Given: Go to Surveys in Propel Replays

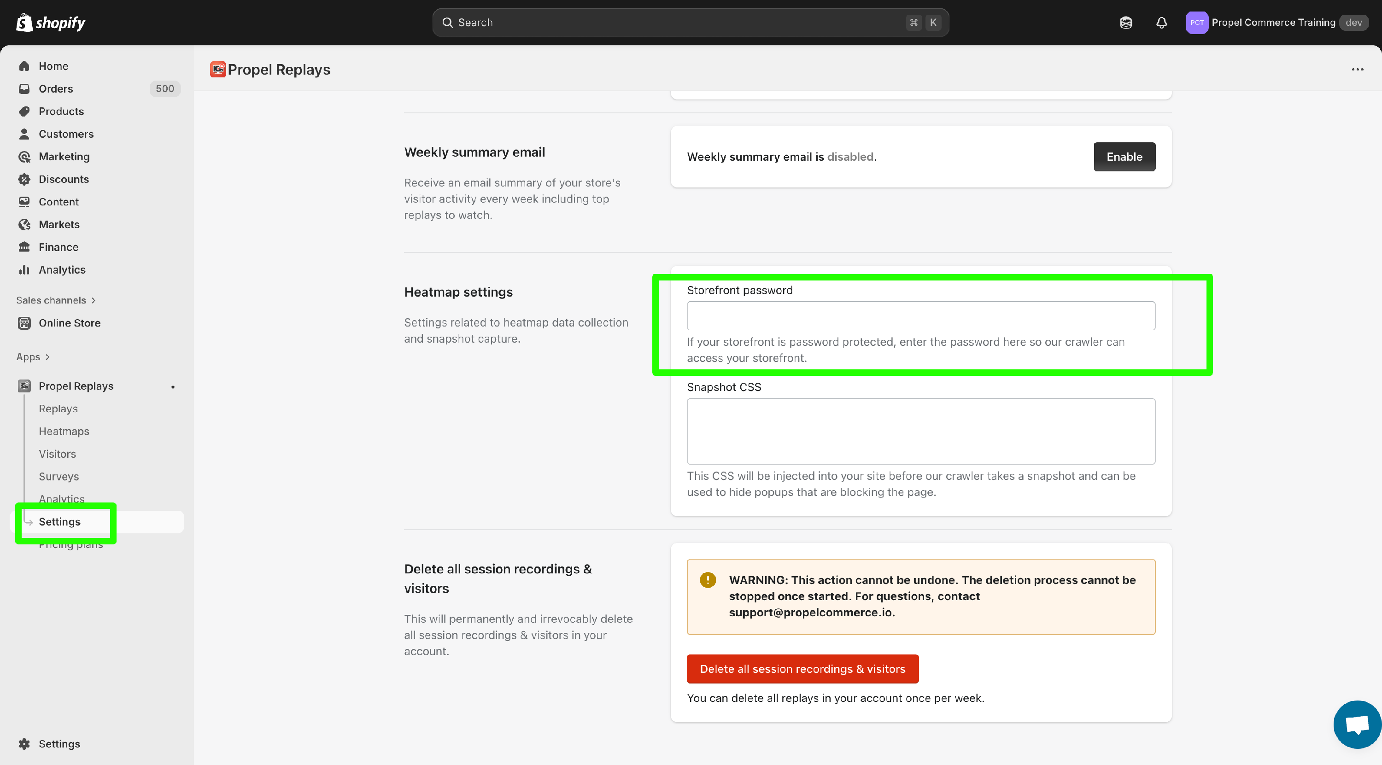Looking at the screenshot, I should click(59, 476).
